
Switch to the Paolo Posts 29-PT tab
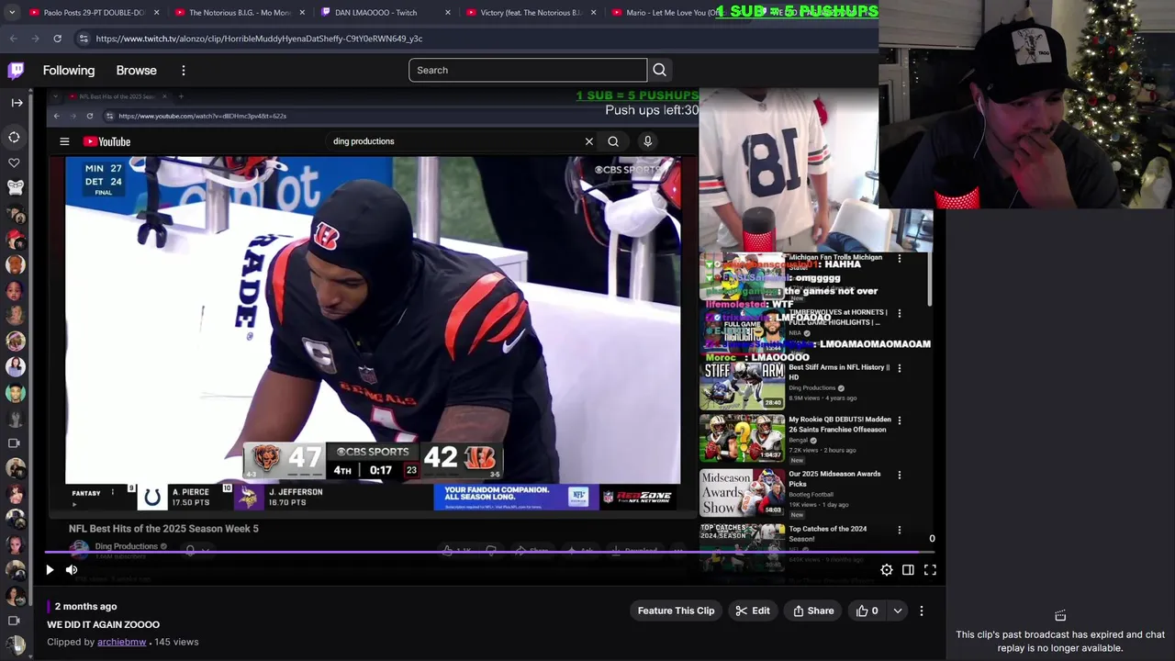point(94,13)
